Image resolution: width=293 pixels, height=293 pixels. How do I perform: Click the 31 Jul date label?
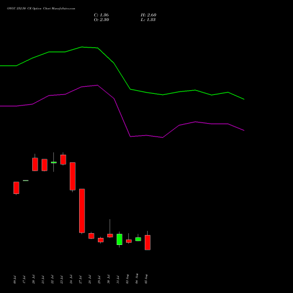[x=118, y=280]
